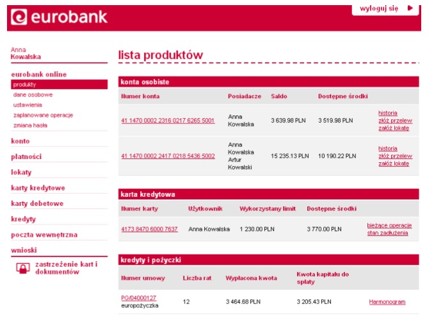Expand karty kredytowe section
The width and height of the screenshot is (434, 322).
(38, 188)
